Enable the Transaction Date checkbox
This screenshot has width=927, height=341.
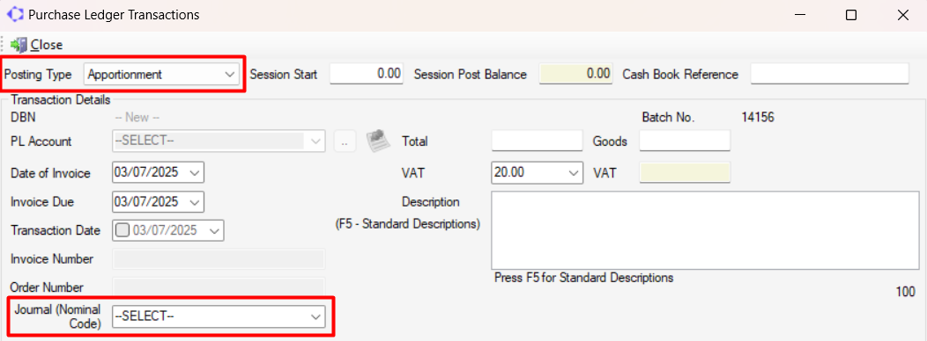(x=122, y=230)
